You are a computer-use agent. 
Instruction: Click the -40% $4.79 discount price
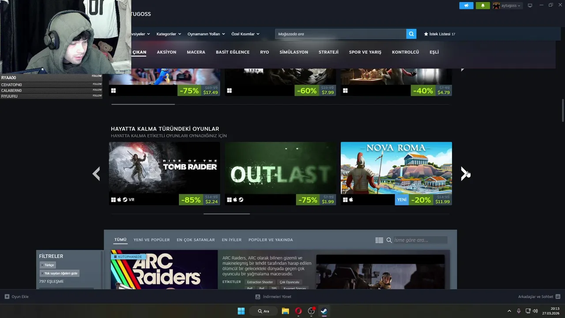point(431,91)
